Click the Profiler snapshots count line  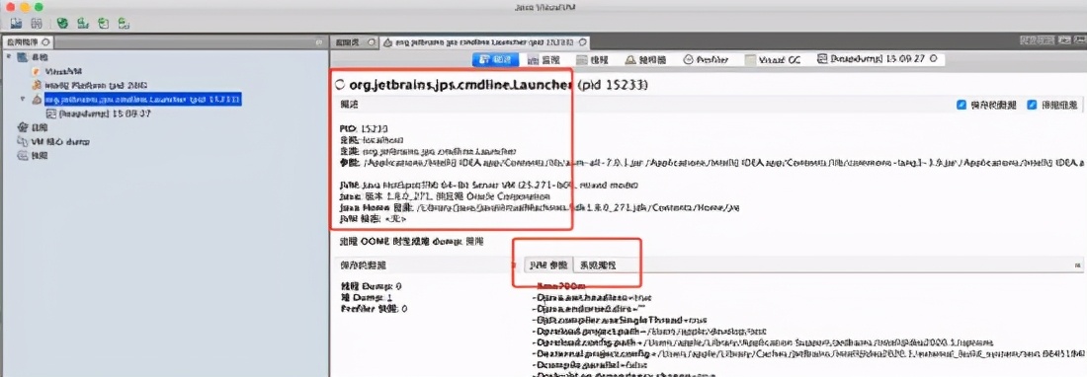(374, 309)
